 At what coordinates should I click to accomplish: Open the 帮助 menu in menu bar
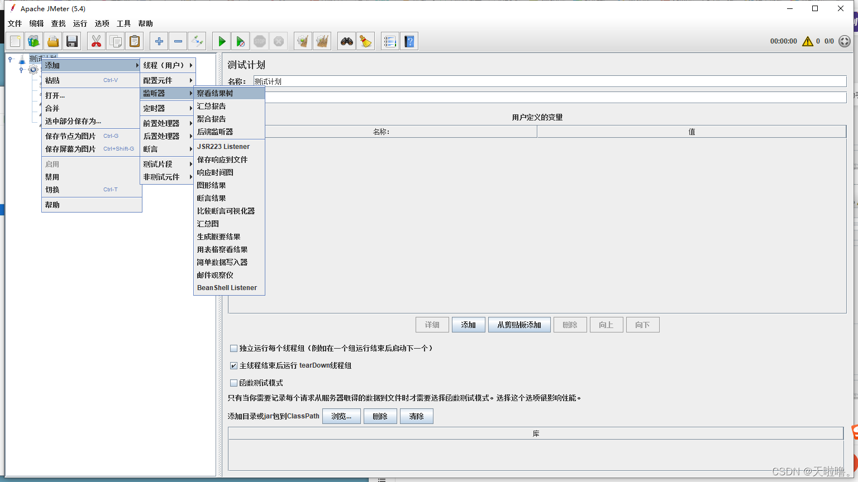point(145,23)
